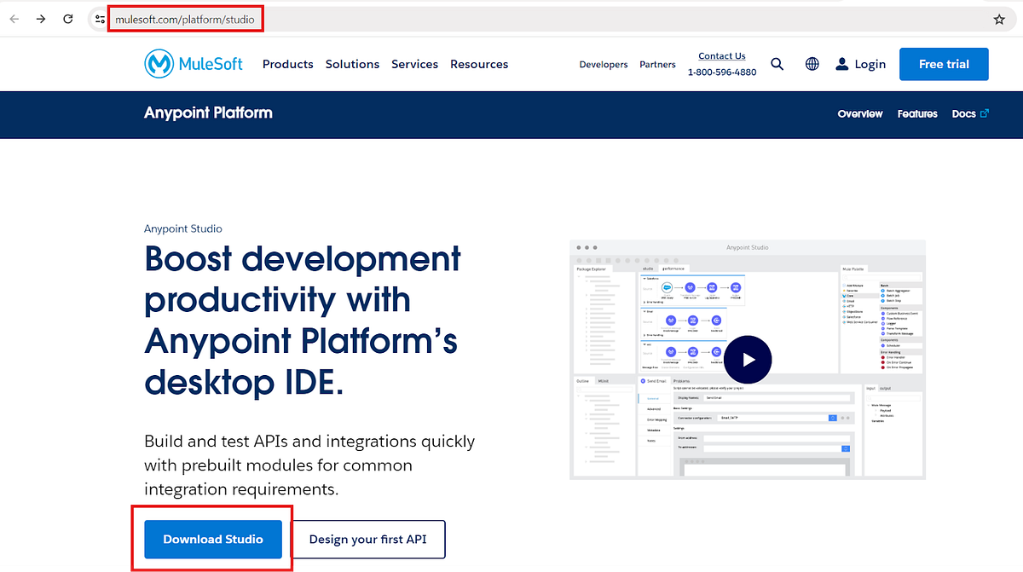Switch to the Overview tab
Screen dimensions: 1023x572
point(859,113)
